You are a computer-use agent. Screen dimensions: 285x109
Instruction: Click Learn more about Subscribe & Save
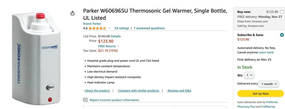[266, 52]
